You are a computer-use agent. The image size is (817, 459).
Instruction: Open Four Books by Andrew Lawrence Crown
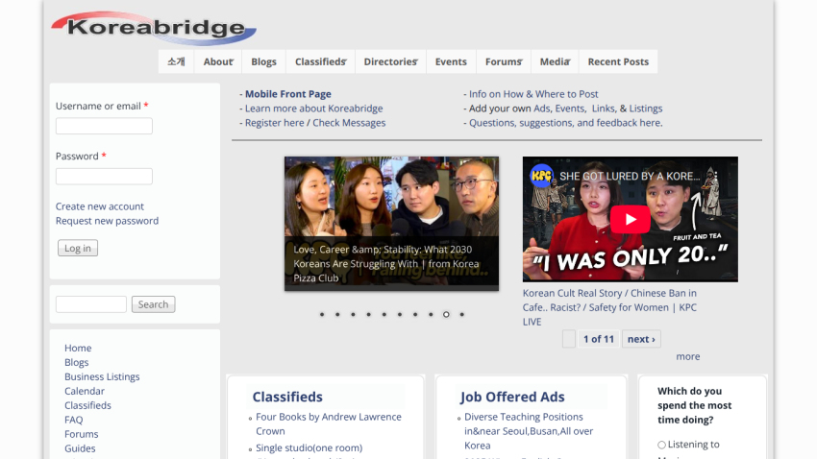pos(329,423)
